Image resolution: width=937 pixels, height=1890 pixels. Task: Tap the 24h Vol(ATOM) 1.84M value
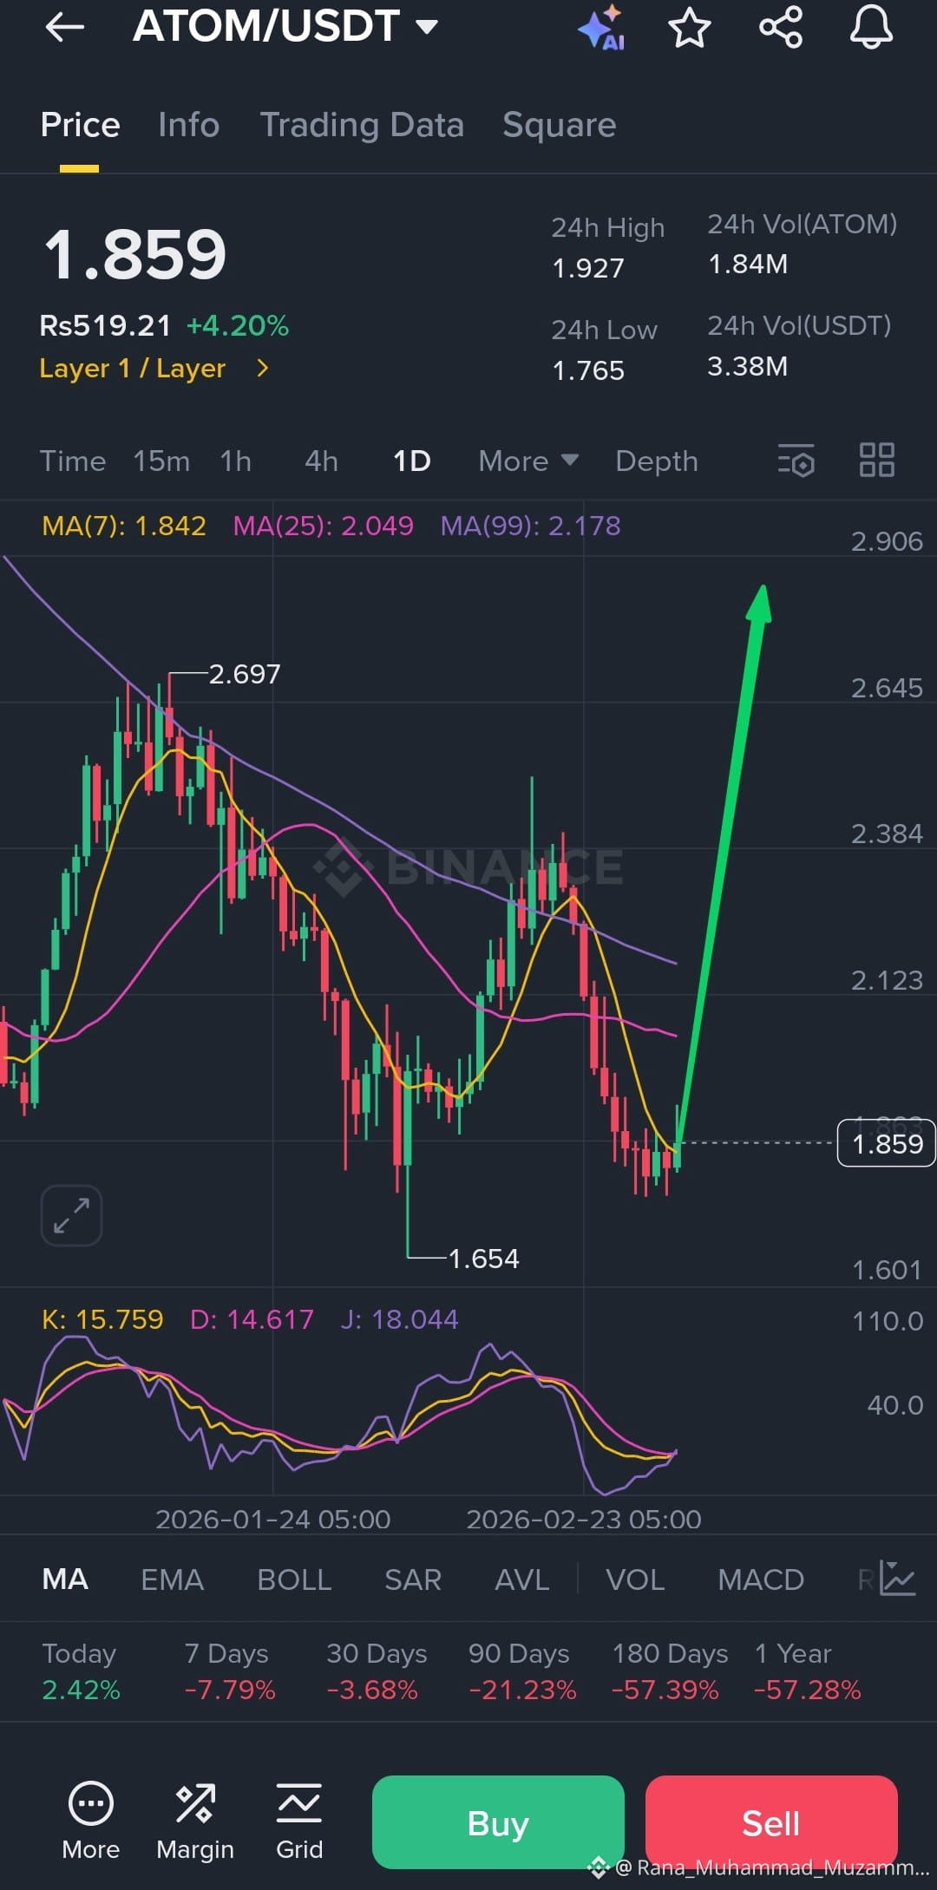748,264
